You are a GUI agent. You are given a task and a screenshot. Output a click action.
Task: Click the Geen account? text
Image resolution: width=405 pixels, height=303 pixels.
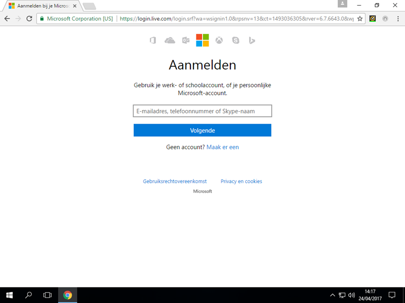[185, 147]
